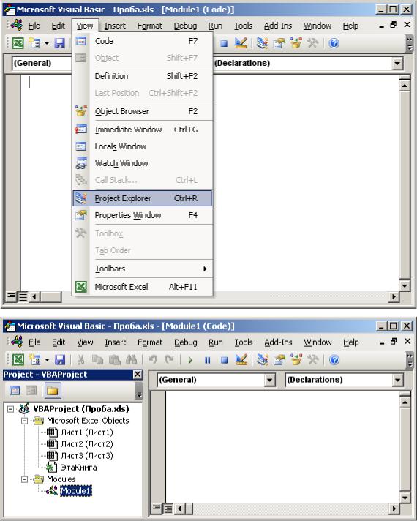Collapse the Modules folder node
417x521 pixels.
24,479
